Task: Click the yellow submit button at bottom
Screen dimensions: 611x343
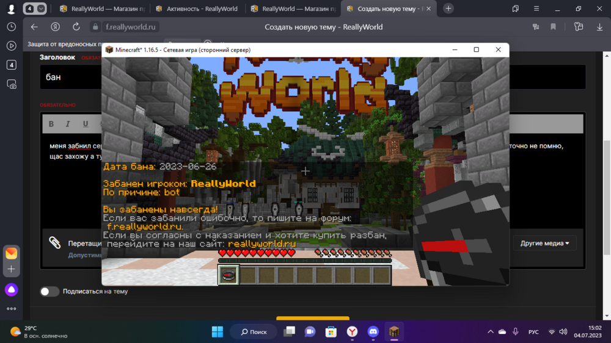Action: 313,319
